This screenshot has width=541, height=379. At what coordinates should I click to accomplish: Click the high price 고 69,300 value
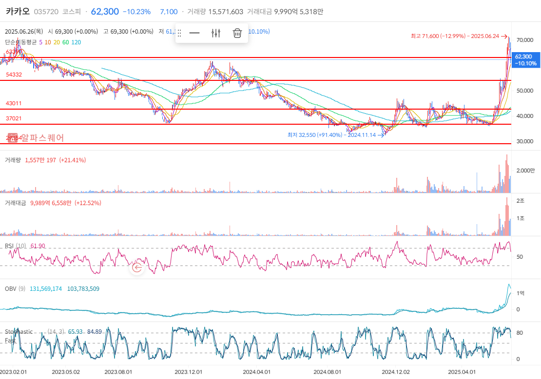[x=128, y=31]
